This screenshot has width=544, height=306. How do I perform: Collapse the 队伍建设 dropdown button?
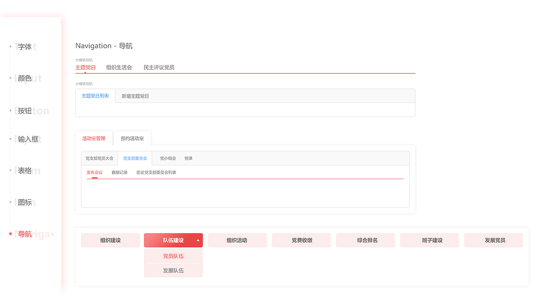(173, 240)
